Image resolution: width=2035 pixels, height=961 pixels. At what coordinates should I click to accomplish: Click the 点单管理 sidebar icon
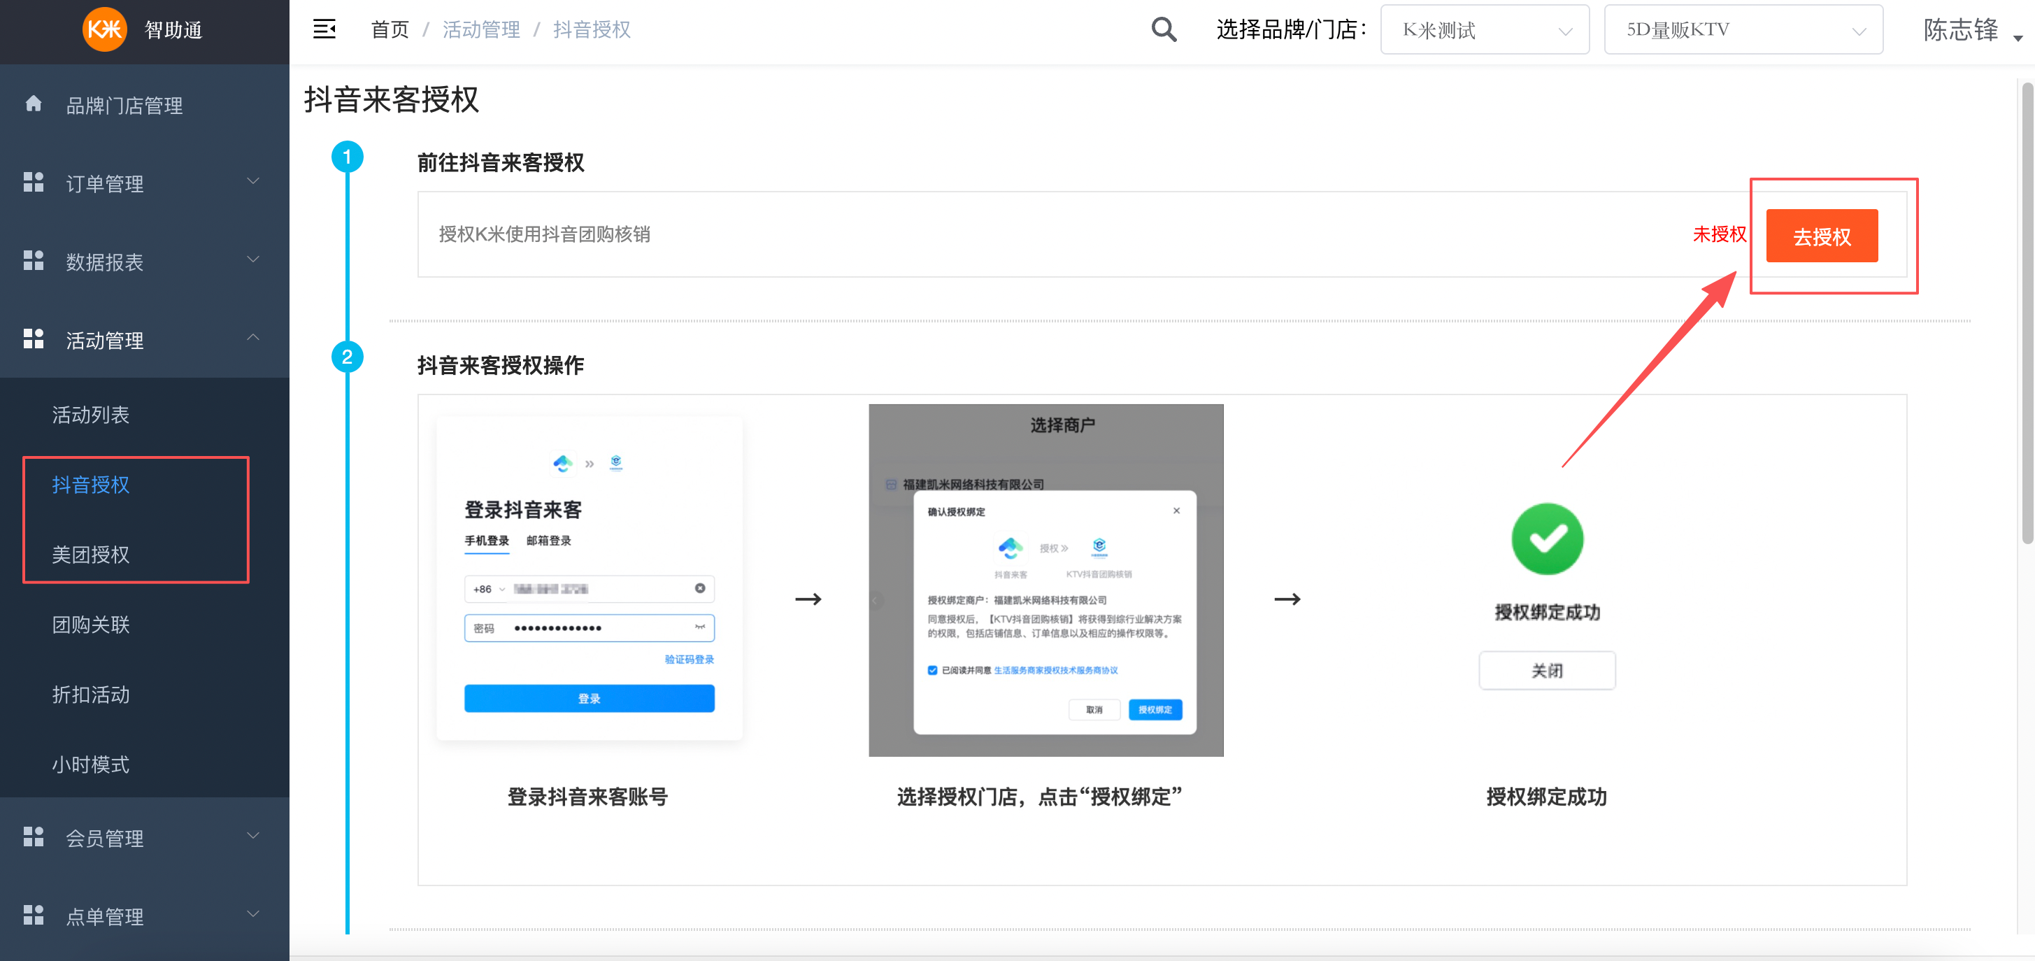pos(33,914)
